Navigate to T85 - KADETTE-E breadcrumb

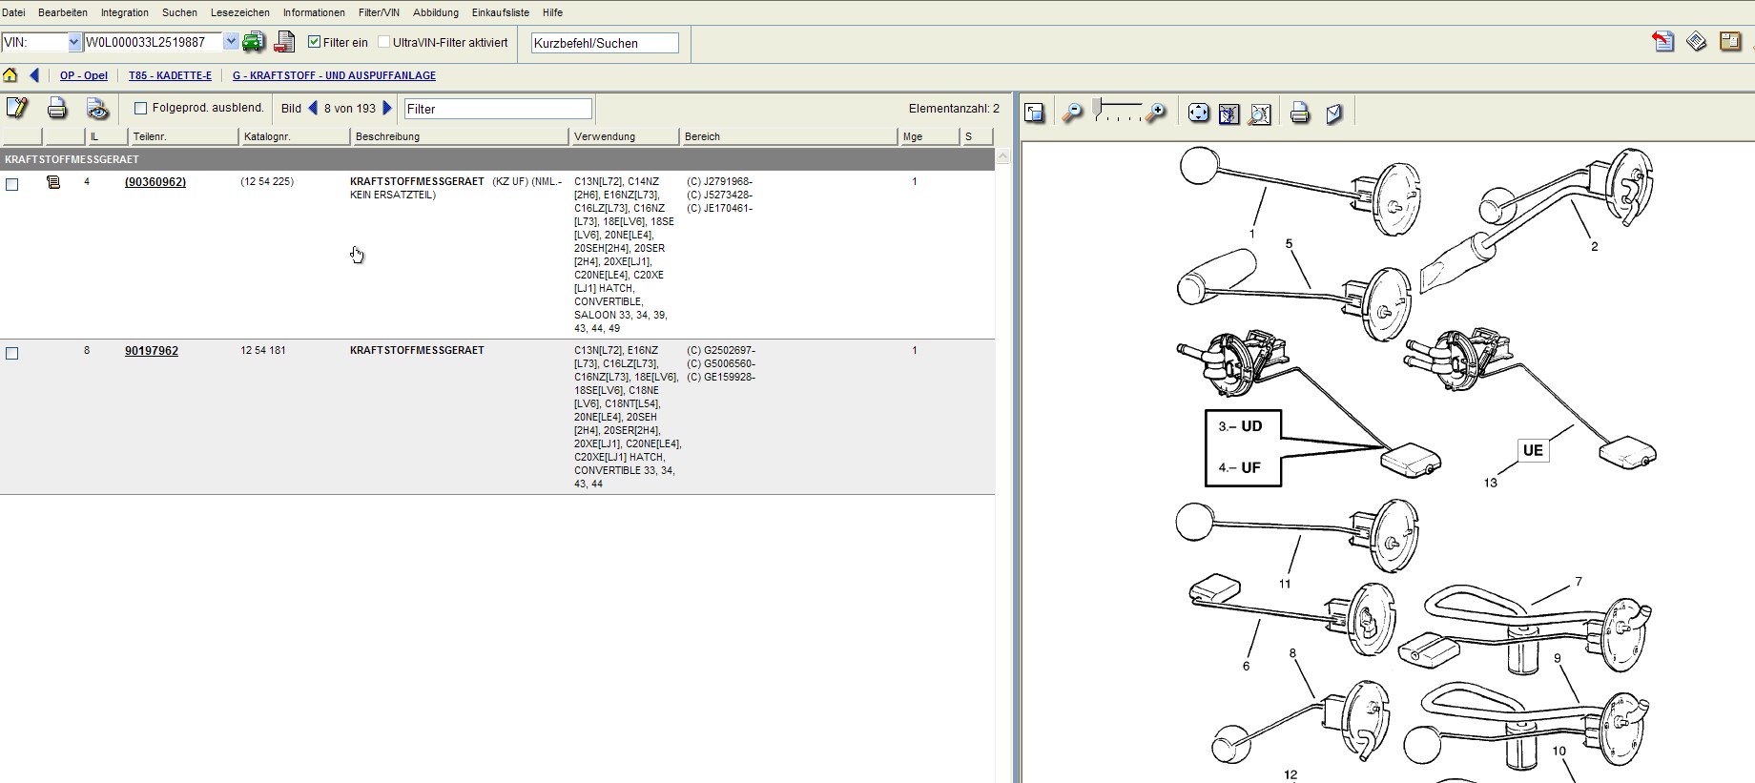(170, 75)
